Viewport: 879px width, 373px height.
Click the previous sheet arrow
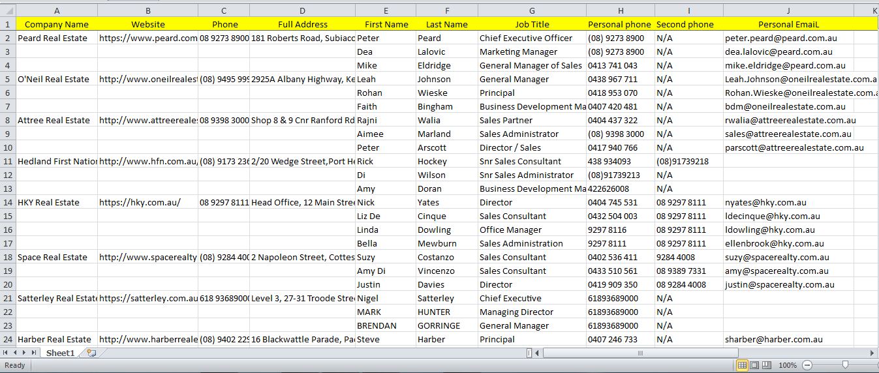click(16, 353)
